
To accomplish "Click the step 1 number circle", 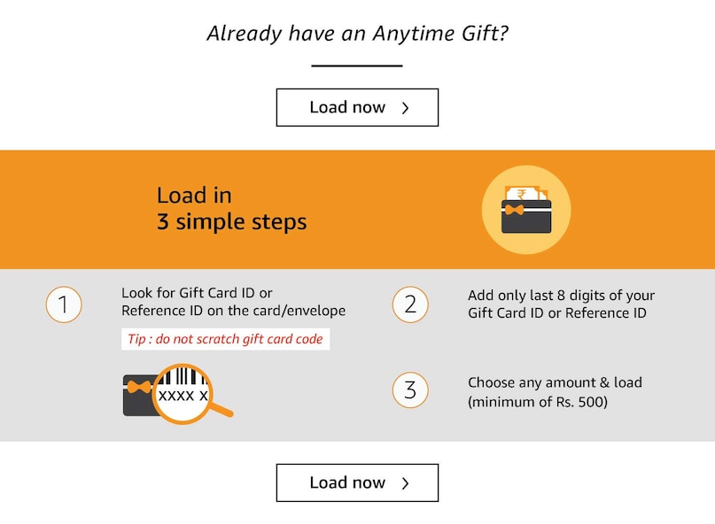I will coord(63,304).
